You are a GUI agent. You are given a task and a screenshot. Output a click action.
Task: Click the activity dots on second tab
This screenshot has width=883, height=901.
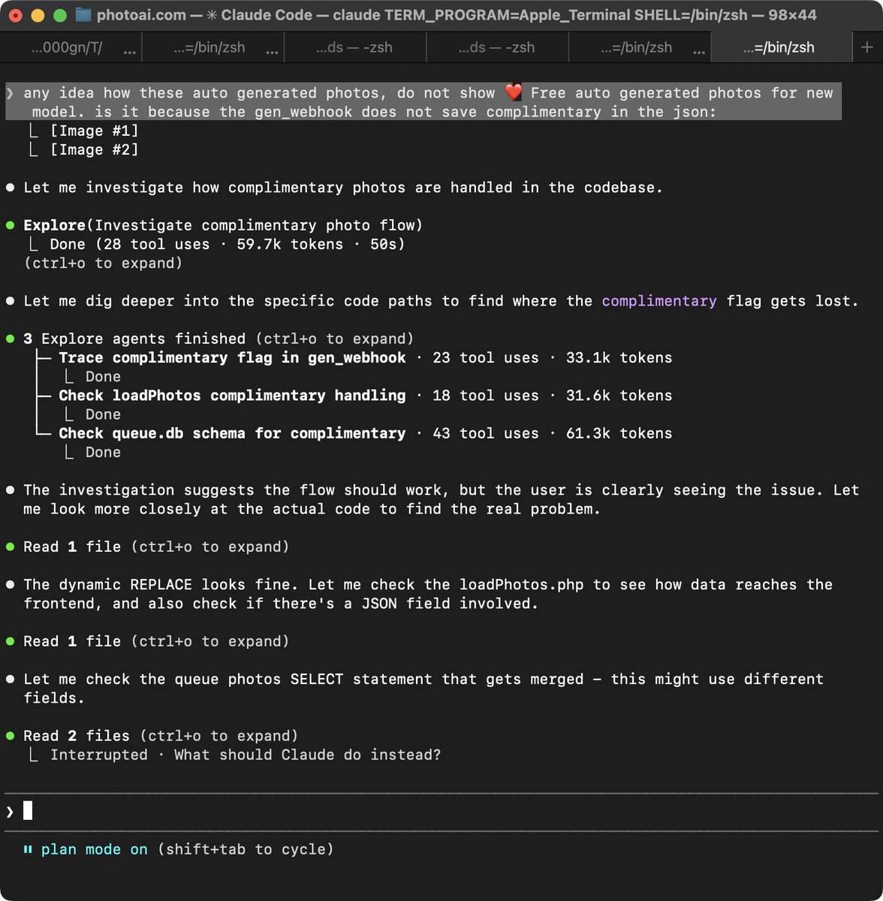[272, 53]
